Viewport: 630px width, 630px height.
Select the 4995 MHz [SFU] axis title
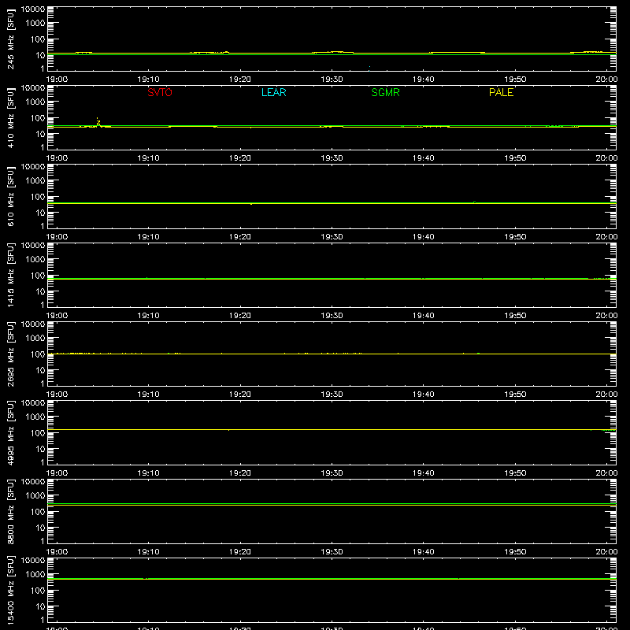[10, 432]
